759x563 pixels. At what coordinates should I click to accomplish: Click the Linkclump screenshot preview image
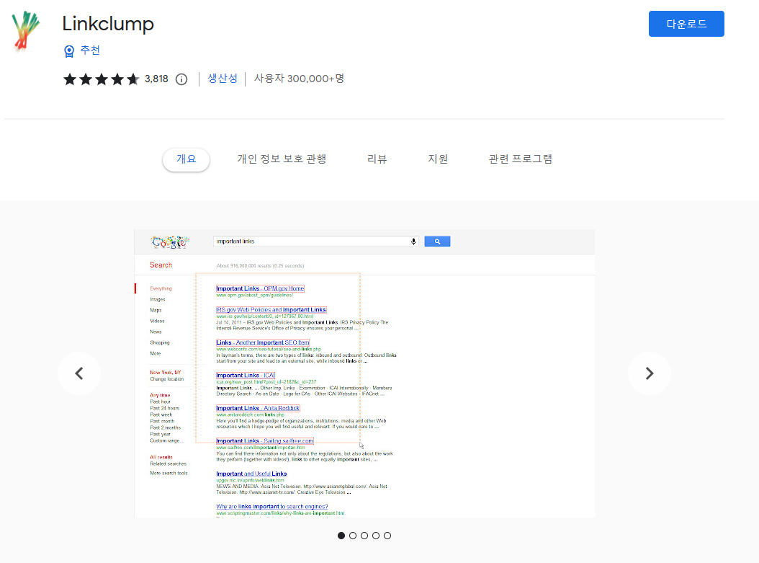364,373
